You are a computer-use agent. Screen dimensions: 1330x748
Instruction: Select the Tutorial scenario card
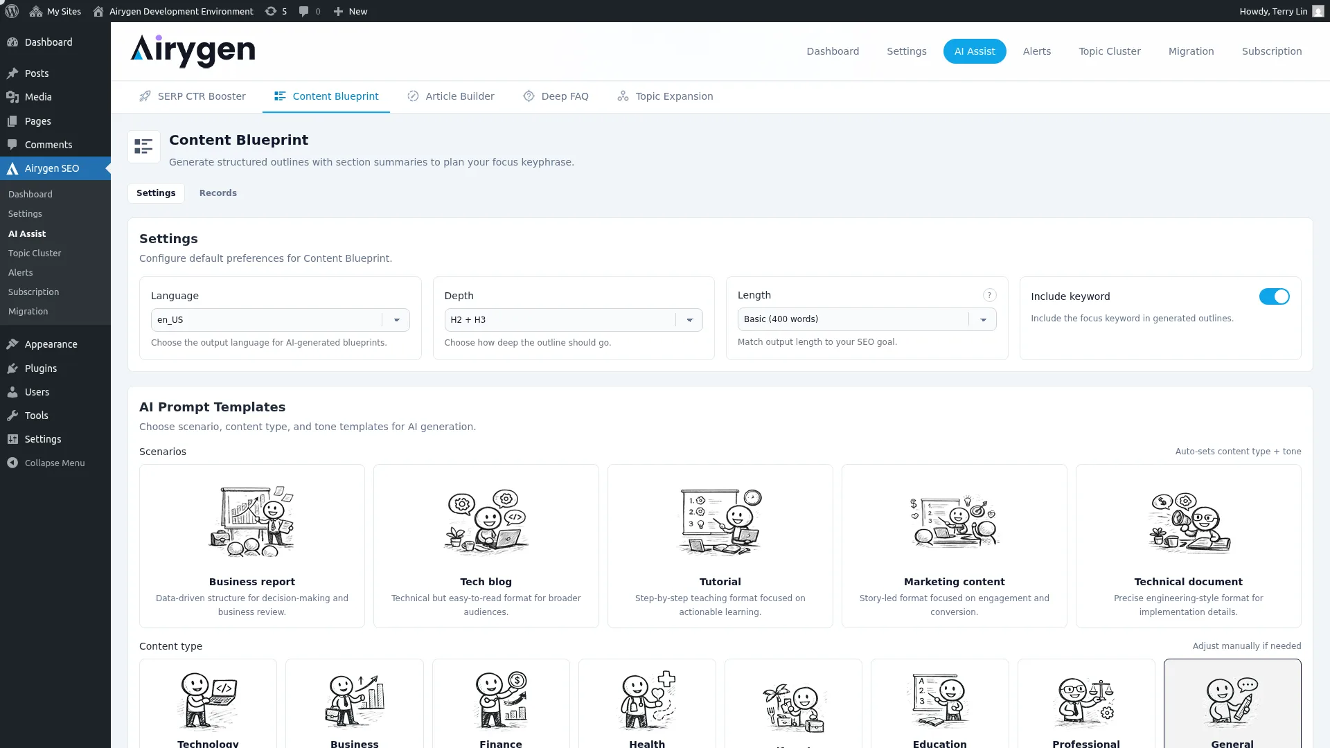coord(720,546)
